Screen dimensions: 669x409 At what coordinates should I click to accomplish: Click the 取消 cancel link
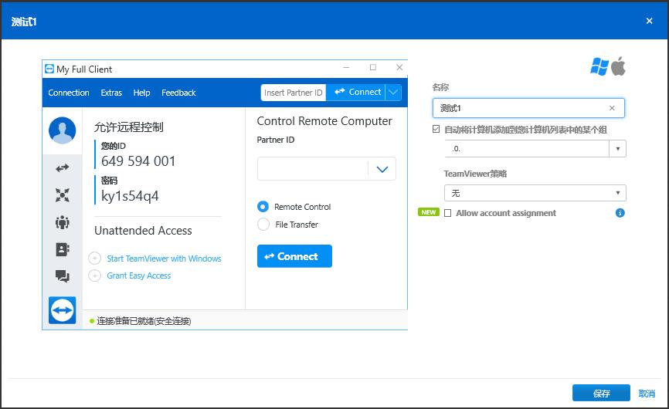pyautogui.click(x=647, y=394)
